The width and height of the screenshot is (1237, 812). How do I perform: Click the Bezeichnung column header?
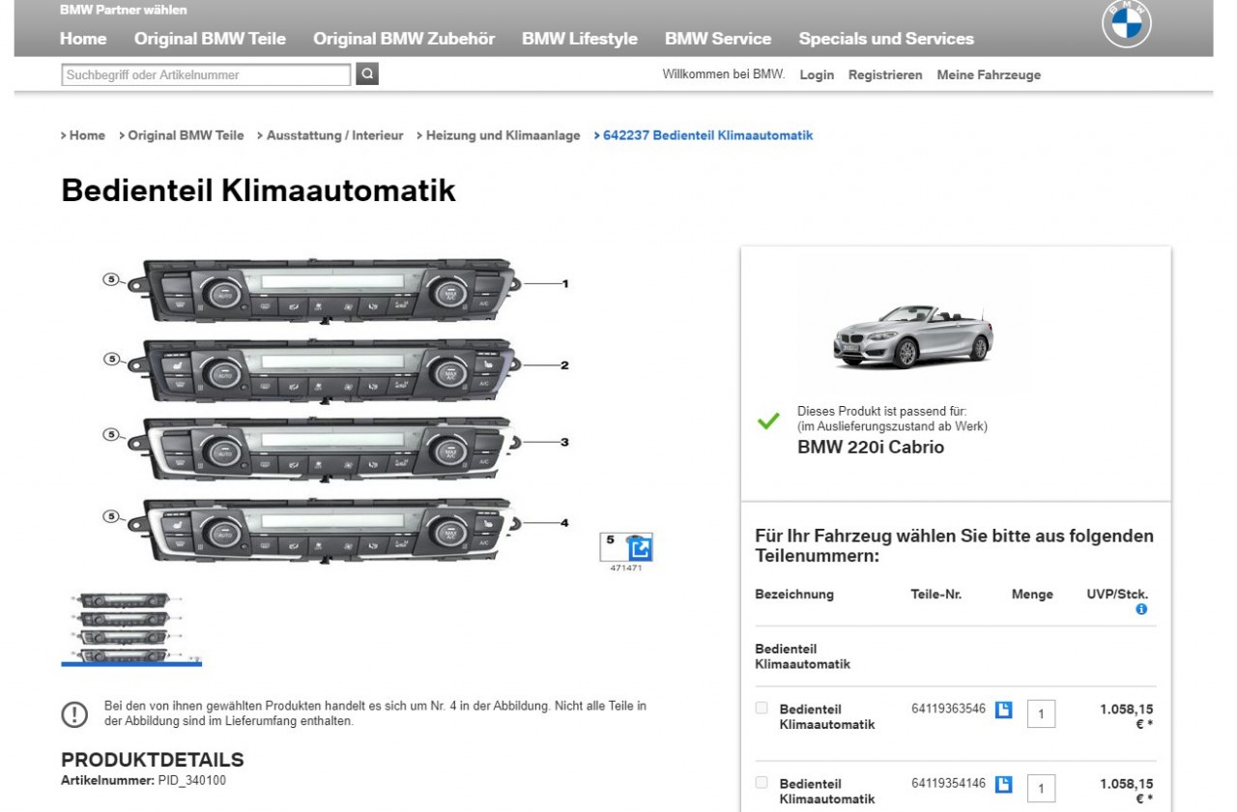tap(794, 594)
